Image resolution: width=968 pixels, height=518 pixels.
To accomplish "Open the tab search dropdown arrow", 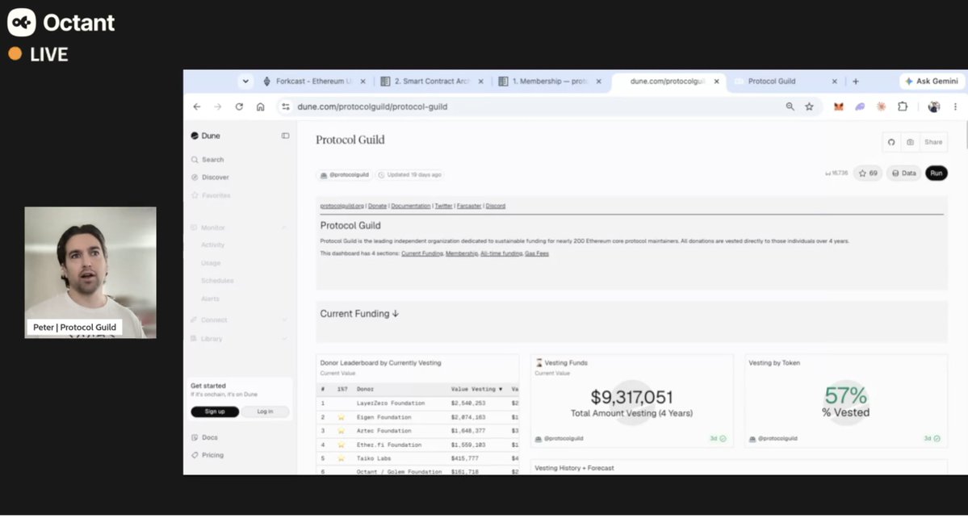I will pos(245,81).
